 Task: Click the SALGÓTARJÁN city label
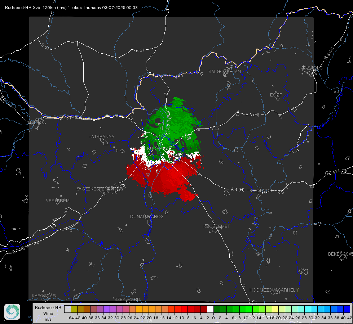tap(224, 72)
